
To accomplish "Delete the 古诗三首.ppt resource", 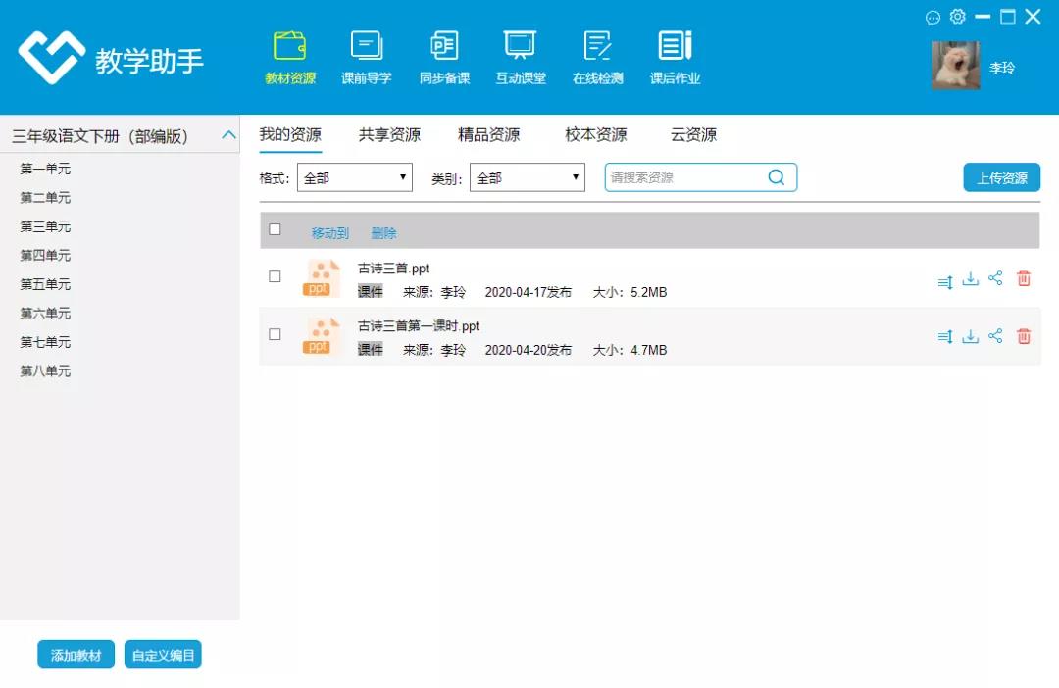I will (1024, 279).
